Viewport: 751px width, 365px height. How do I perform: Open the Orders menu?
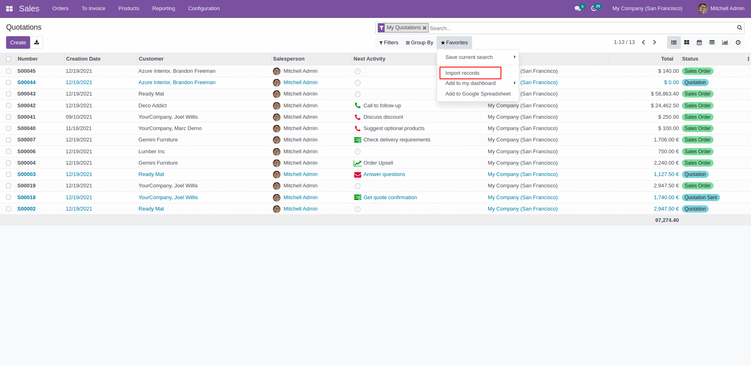(61, 9)
